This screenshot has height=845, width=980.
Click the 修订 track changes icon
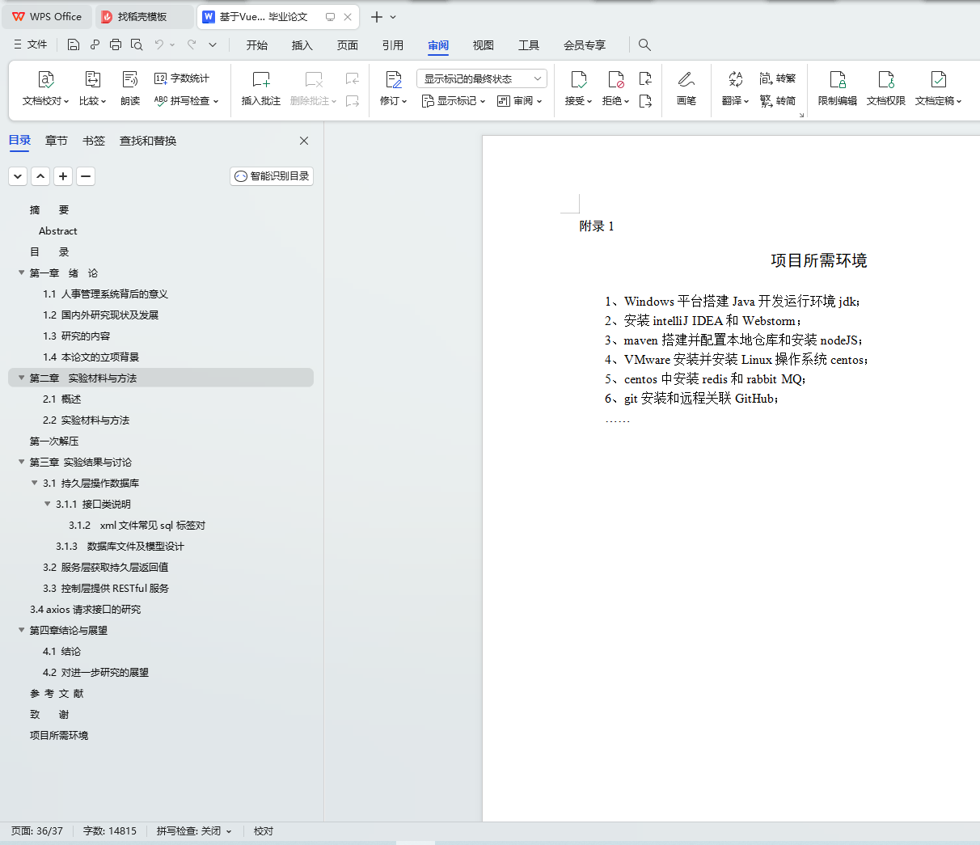[x=394, y=79]
